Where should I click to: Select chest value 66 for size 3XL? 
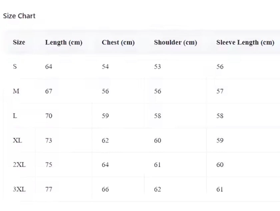tap(105, 189)
